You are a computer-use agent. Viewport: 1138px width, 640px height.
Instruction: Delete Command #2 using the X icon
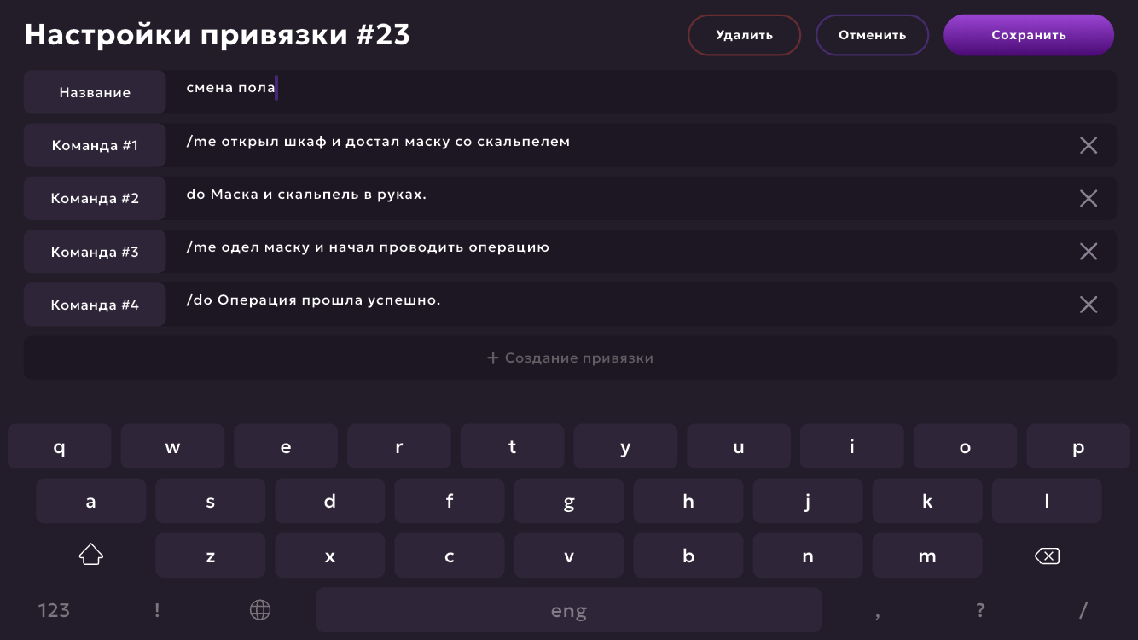click(1088, 198)
